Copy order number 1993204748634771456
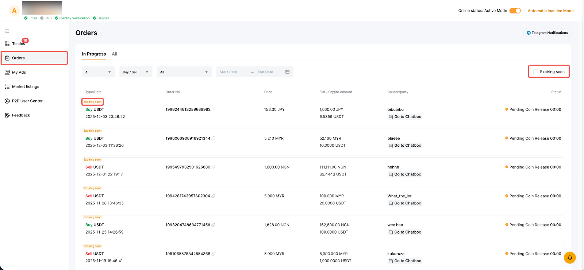The image size is (584, 270). coord(214,225)
